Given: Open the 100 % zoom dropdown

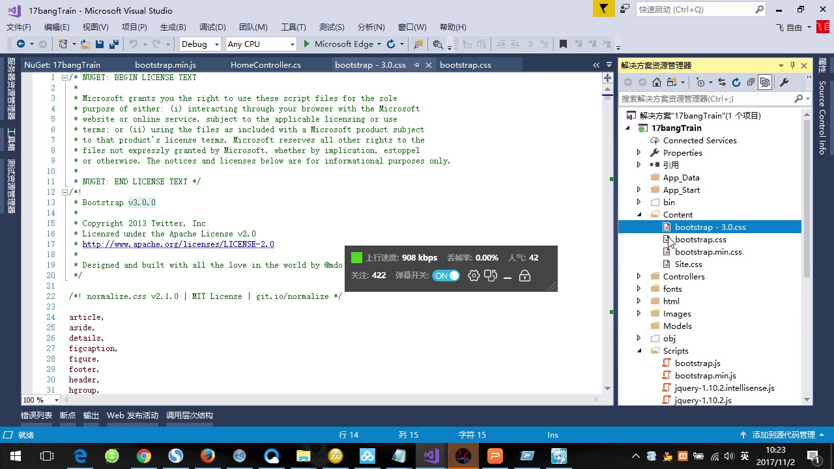Looking at the screenshot, I should (x=57, y=400).
